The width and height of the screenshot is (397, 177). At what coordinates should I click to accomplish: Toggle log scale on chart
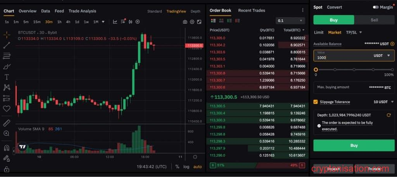[186, 167]
